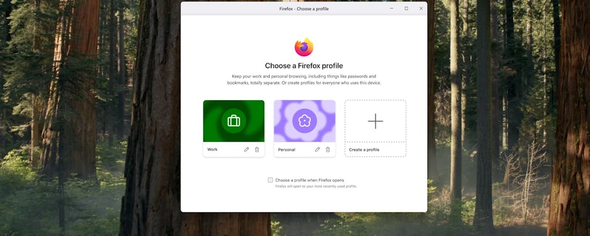Enable Choose a profile when Firefox opens

[270, 180]
